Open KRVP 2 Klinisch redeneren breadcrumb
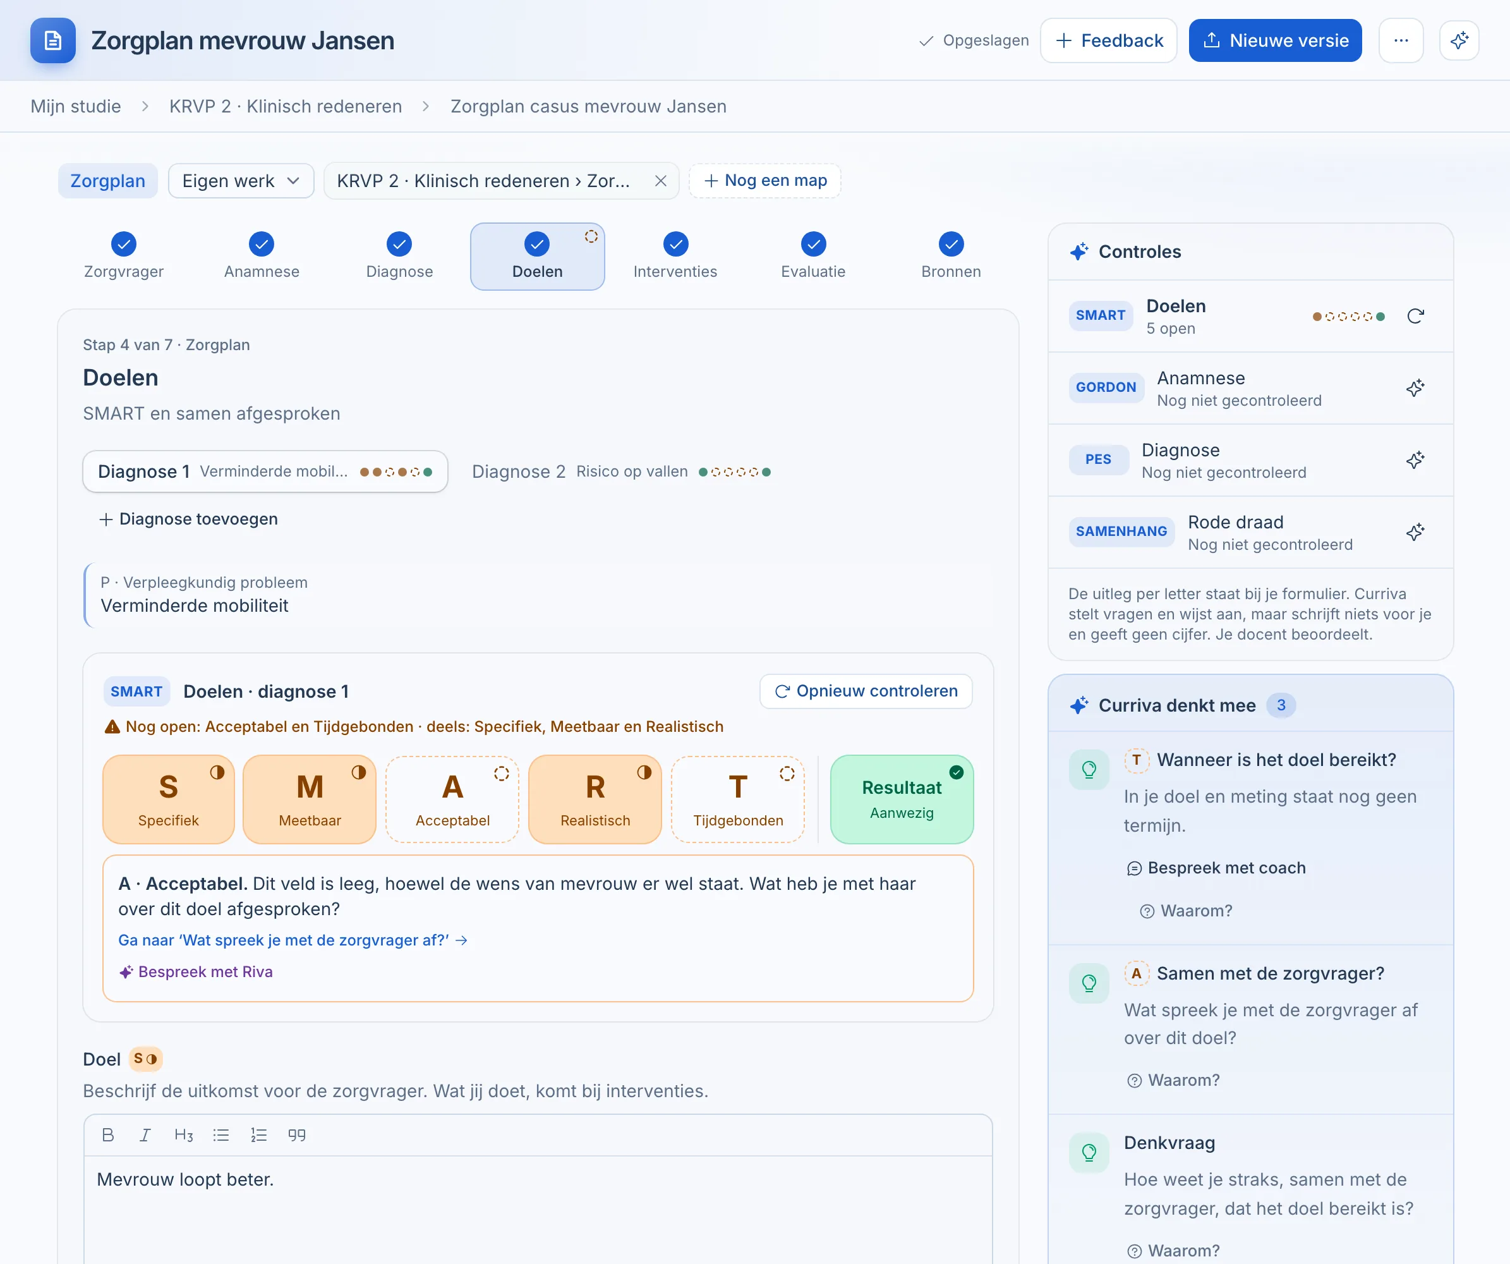The image size is (1510, 1264). coord(286,106)
